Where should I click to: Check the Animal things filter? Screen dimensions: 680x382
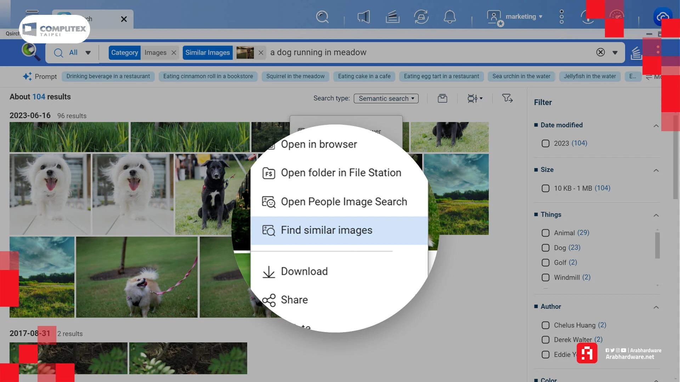[545, 233]
